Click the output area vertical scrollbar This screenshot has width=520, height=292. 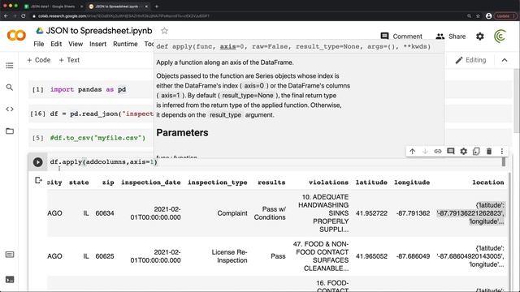click(509, 232)
